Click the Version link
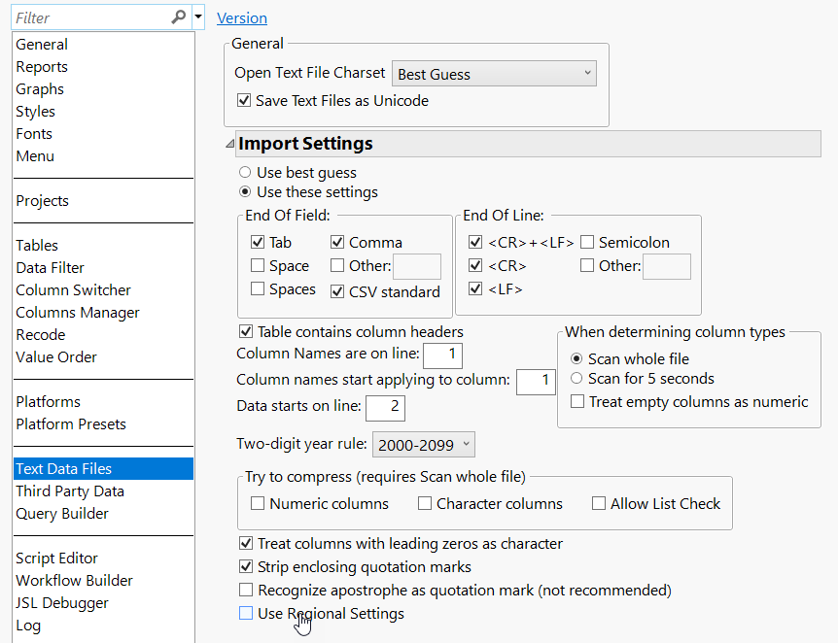The width and height of the screenshot is (838, 643). pyautogui.click(x=241, y=17)
